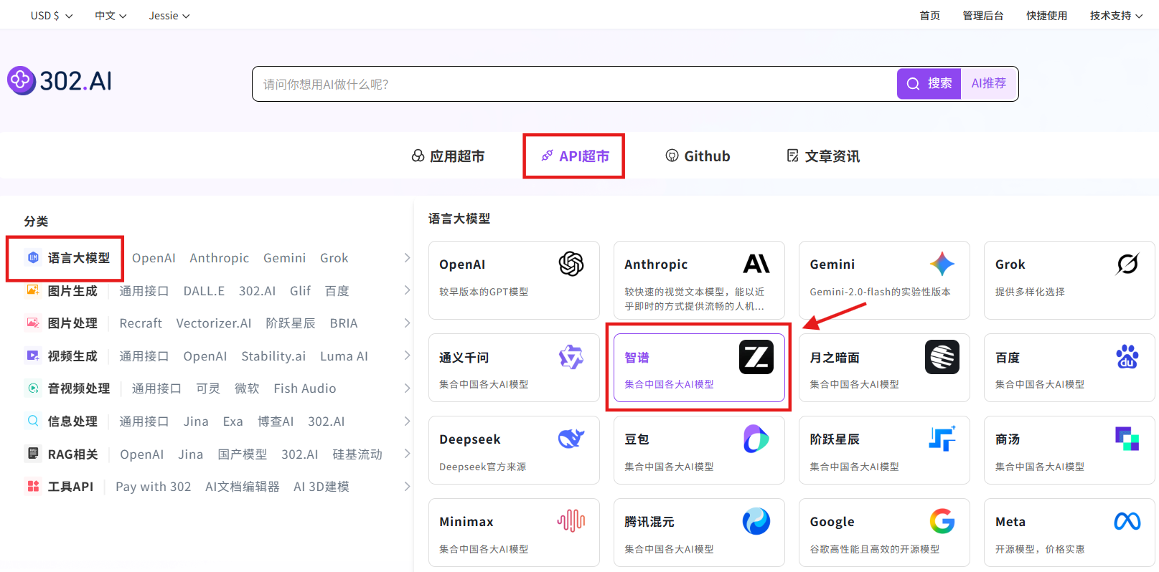Expand the 视频生成 row chevron
This screenshot has width=1159, height=572.
(407, 356)
